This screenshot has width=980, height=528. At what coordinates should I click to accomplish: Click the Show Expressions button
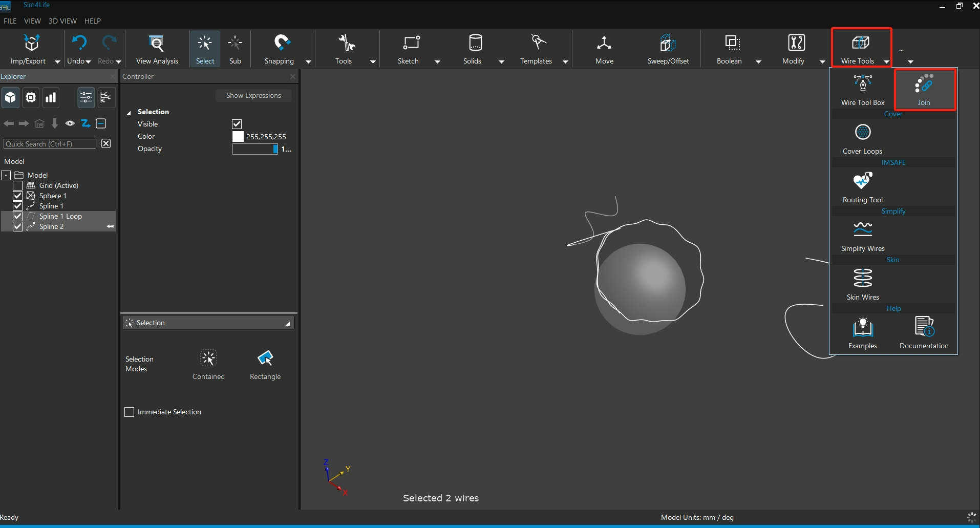pos(253,95)
